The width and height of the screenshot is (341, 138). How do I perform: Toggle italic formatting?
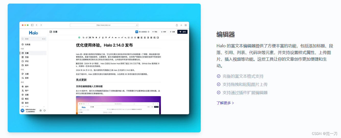(x=100, y=38)
